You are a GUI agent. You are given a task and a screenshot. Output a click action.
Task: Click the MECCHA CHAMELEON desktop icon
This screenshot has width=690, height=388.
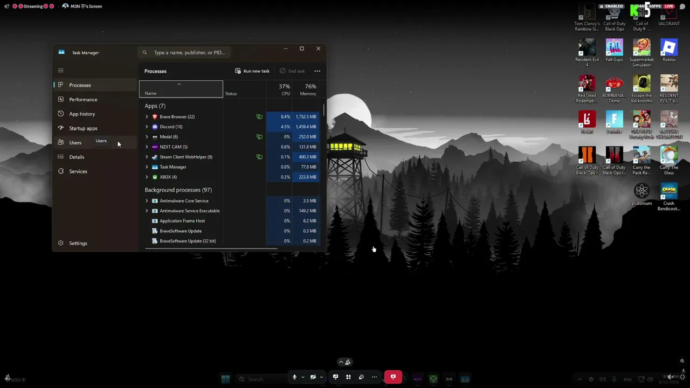pyautogui.click(x=669, y=125)
